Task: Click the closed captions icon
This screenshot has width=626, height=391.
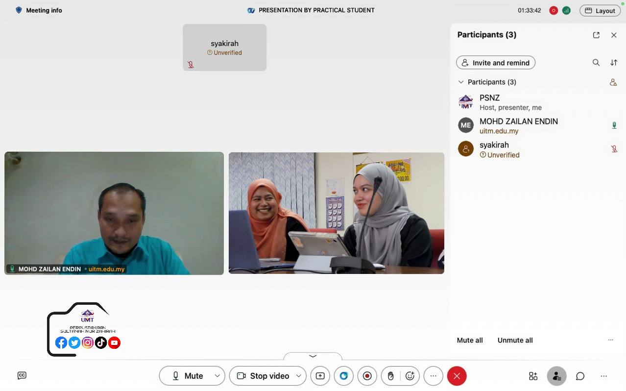Action: [22, 375]
